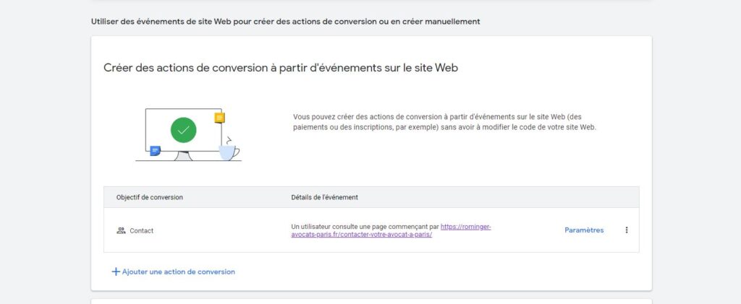Click the monitor stand in the illustration
741x304 pixels.
(x=183, y=155)
